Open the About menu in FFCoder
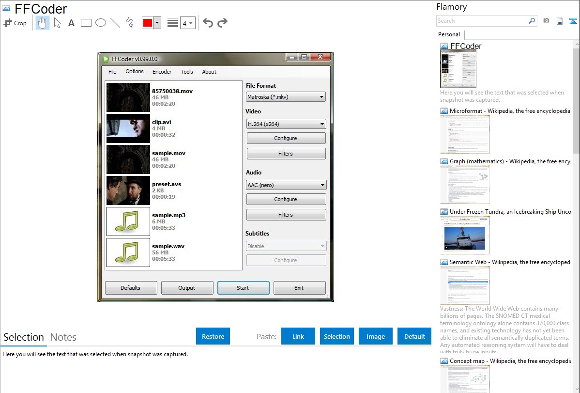Viewport: 580px width, 393px height. [x=209, y=72]
